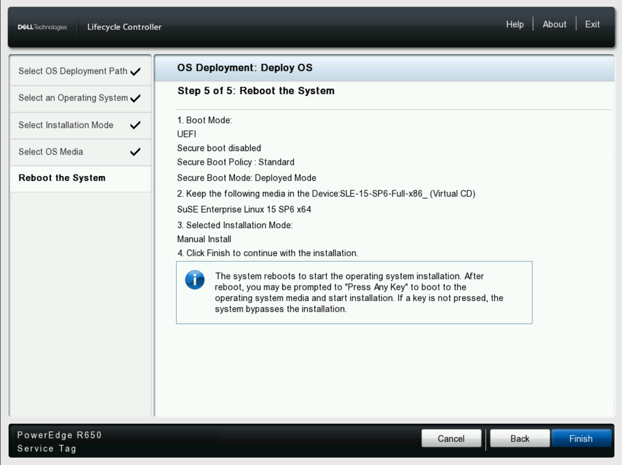Revisit the Select Installation Mode step
Image resolution: width=622 pixels, height=465 pixels.
tap(65, 125)
